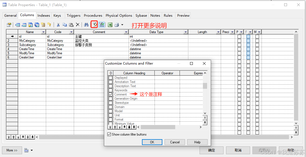Viewport: 306px width, 157px height.
Task: Check the Stereotype checkbox
Action: point(110,103)
